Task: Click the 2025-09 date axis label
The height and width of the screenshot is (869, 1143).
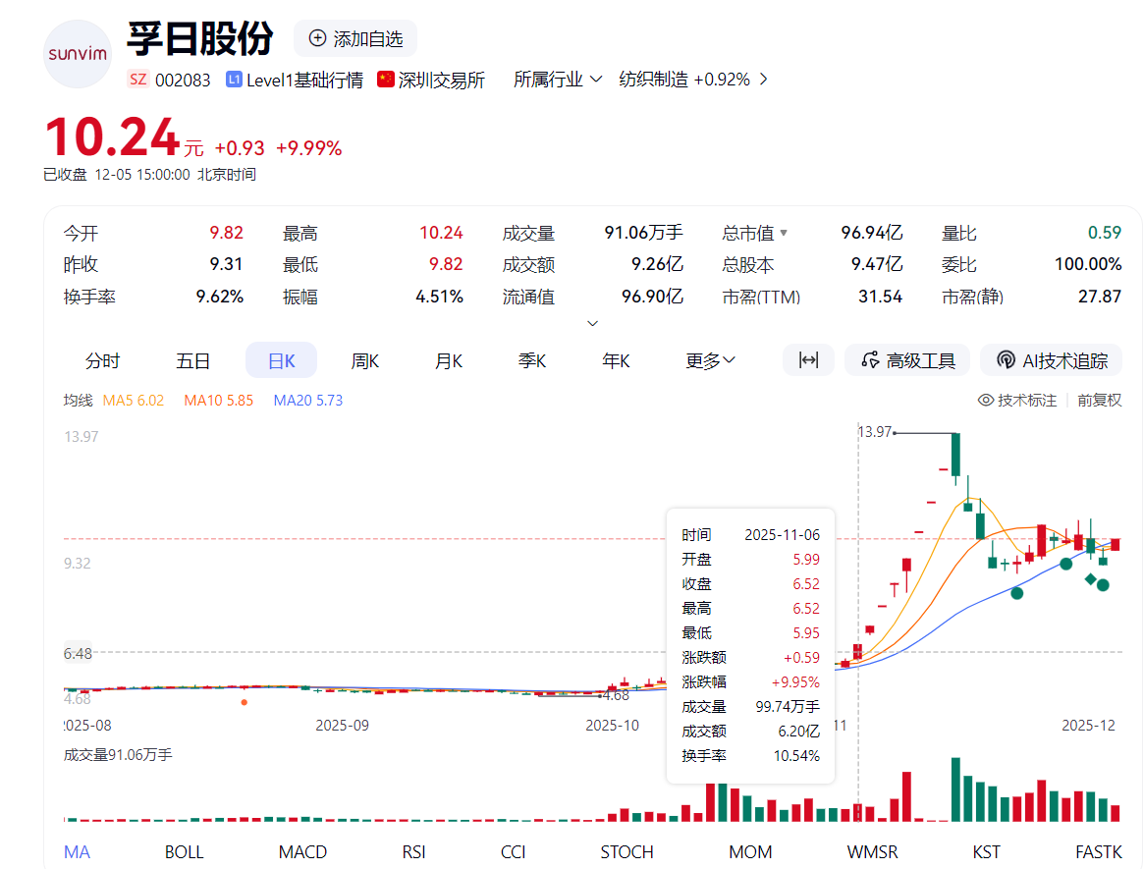Action: tap(342, 726)
